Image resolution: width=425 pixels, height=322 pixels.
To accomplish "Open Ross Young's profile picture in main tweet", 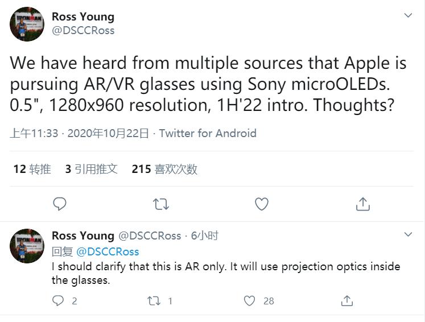I will (x=27, y=24).
